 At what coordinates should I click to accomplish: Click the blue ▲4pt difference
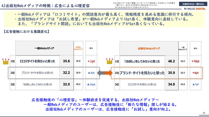pyautogui.click(x=91, y=73)
